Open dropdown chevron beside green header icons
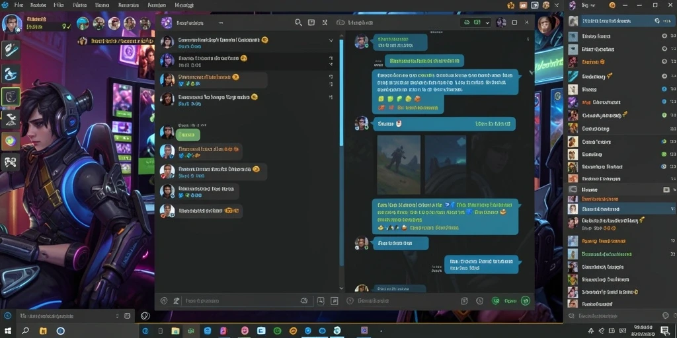 point(488,22)
